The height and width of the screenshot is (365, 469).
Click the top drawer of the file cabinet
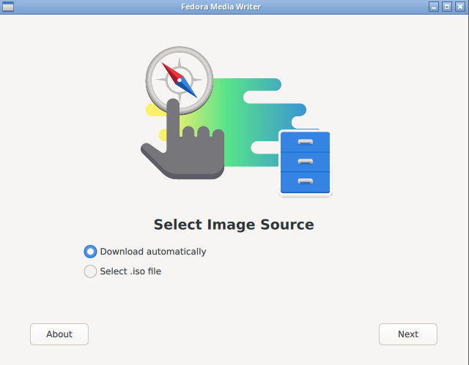[x=305, y=142]
